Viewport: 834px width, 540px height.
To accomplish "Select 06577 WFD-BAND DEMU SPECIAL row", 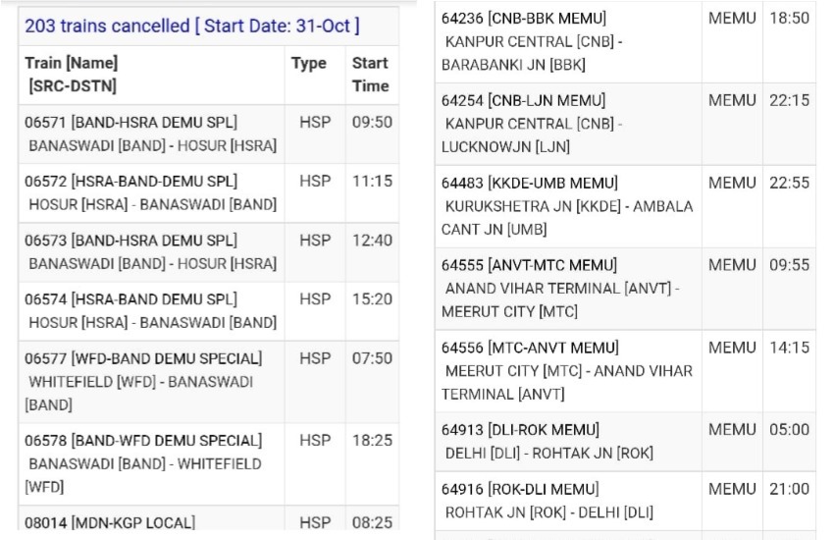I will (208, 382).
